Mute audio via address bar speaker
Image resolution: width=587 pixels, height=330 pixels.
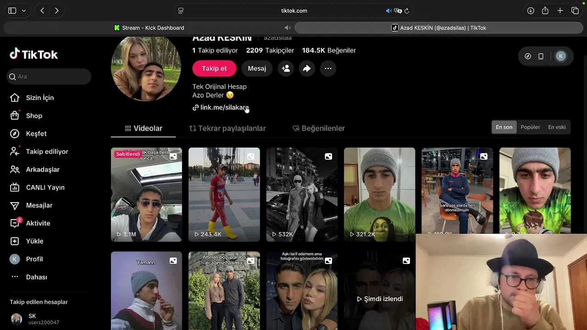pos(389,11)
